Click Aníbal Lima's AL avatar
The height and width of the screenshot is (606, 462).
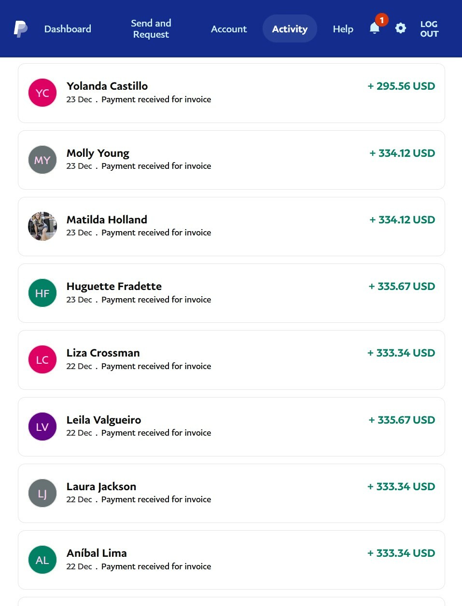42,560
